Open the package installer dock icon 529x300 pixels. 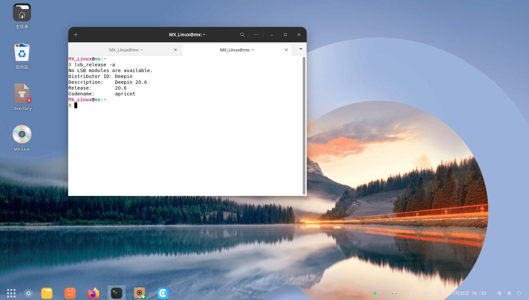140,293
